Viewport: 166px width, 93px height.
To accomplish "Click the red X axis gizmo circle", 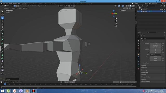I will [x=112, y=14].
